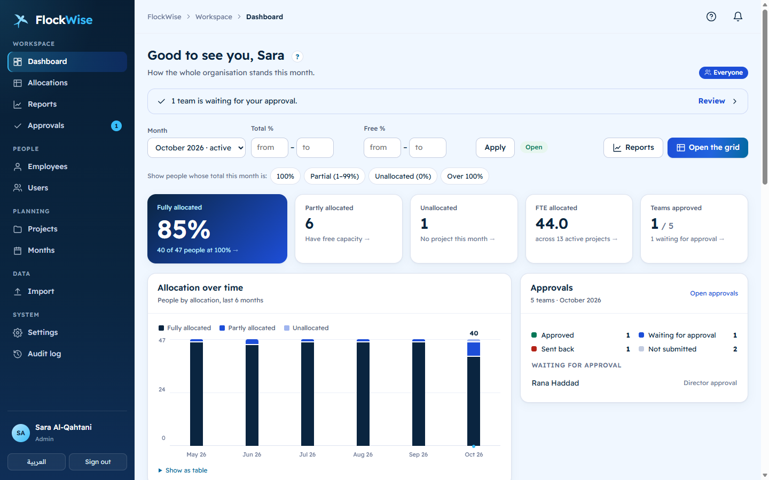Open the Month dropdown October 2026
This screenshot has width=769, height=480.
pos(197,148)
